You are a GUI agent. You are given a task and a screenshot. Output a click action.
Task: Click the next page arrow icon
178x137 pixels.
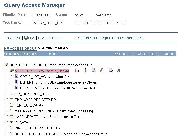pyautogui.click(x=159, y=54)
